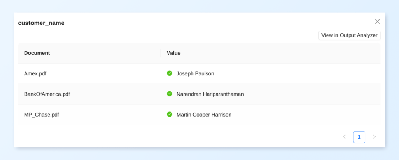Go to next page arrow

[x=374, y=137]
